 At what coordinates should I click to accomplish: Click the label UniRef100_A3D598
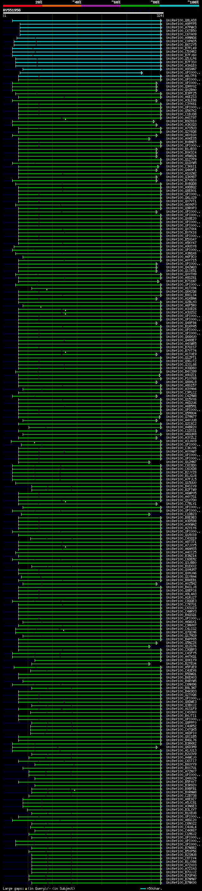click(x=181, y=521)
